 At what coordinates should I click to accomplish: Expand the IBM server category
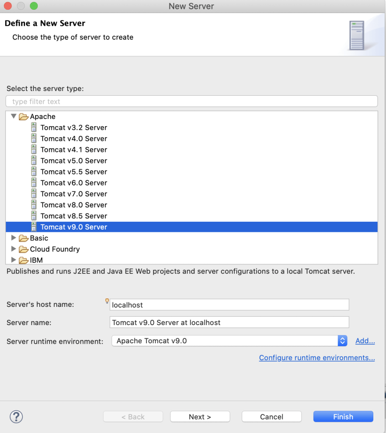14,260
